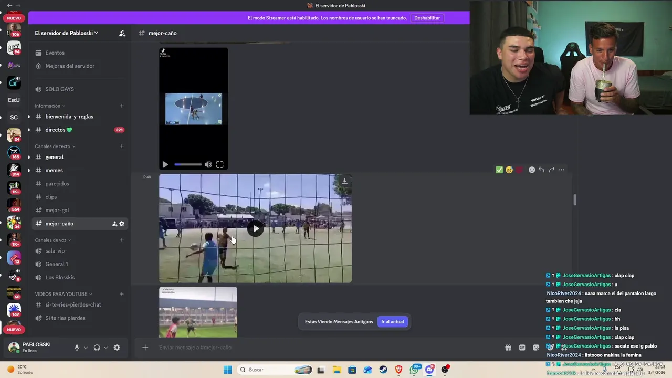Collapse 'Canales de voz' category
Screen dimensions: 672x378
tap(53, 240)
